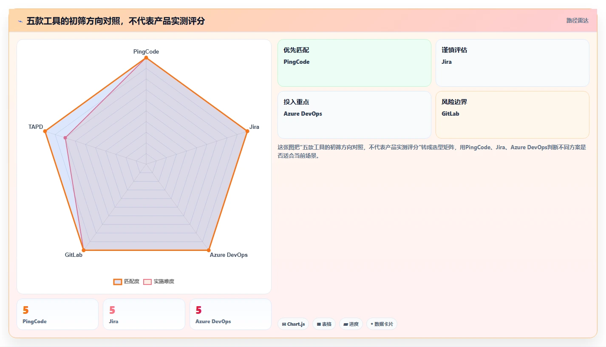Click the header icon before the title

(20, 21)
